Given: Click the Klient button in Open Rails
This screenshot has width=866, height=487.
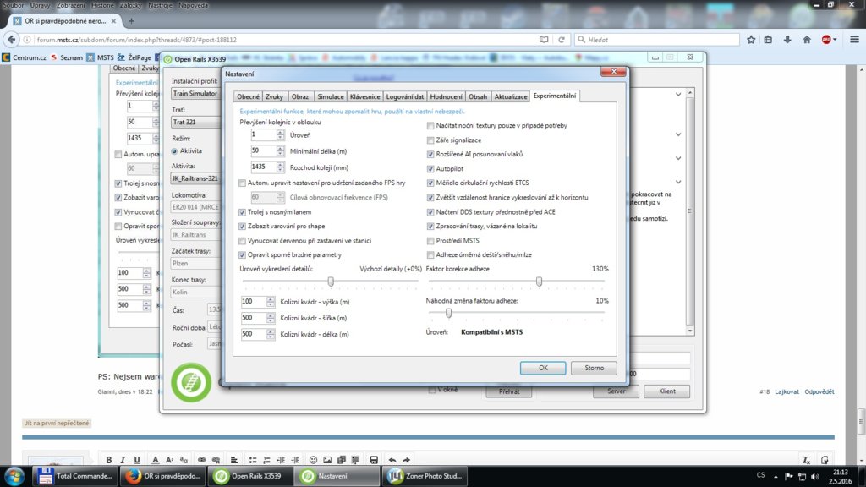Looking at the screenshot, I should click(x=666, y=391).
